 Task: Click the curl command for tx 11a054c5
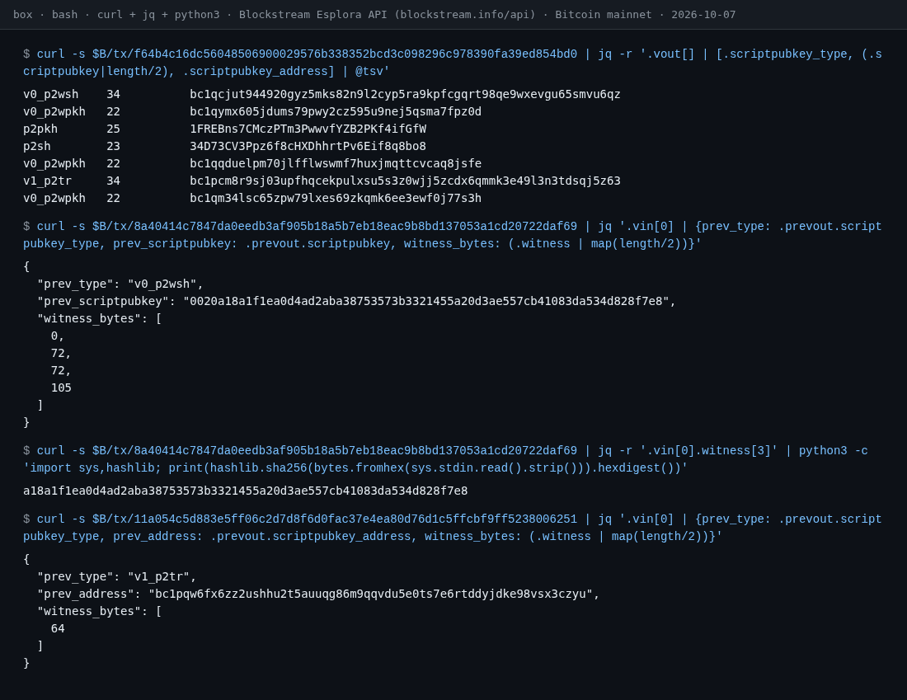(x=453, y=528)
